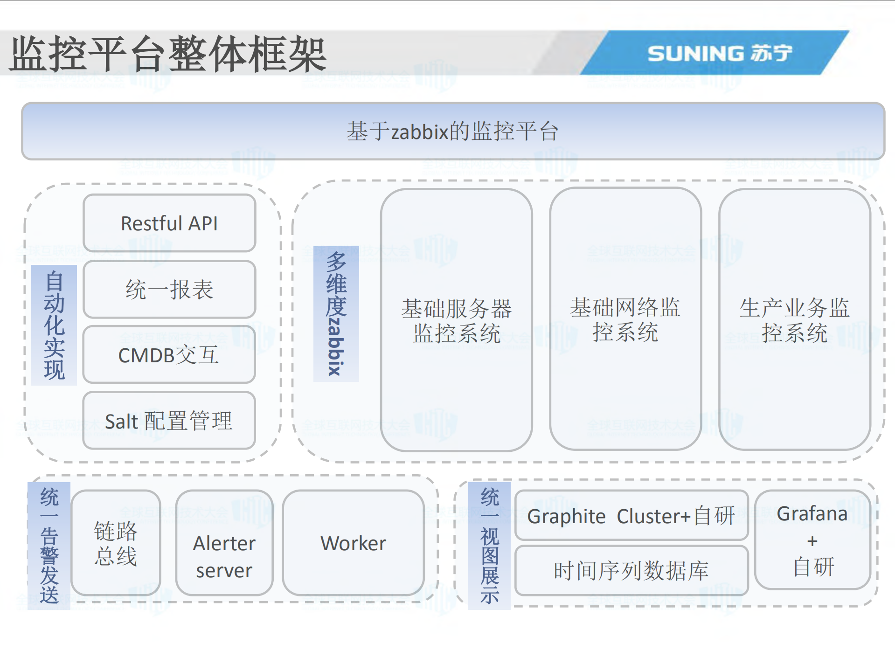Select the Salt 配置管理 box
Image resolution: width=895 pixels, height=671 pixels.
point(169,421)
